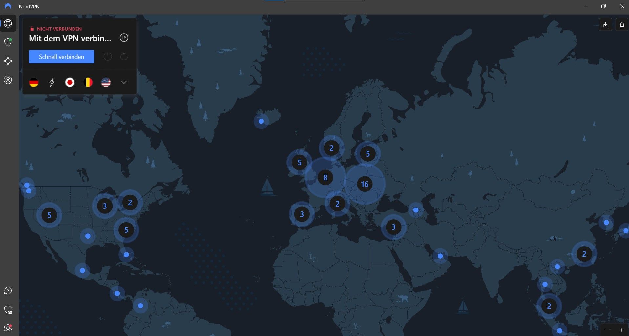The width and height of the screenshot is (629, 336).
Task: Minimize the NordVPN window
Action: [x=585, y=6]
